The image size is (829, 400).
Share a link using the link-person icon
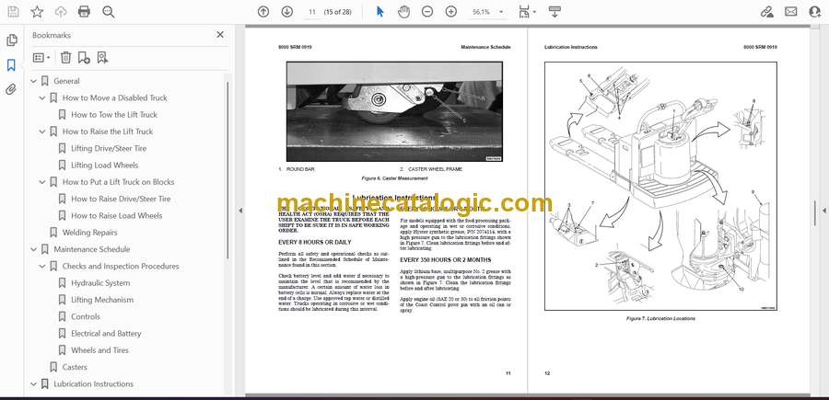coord(767,12)
